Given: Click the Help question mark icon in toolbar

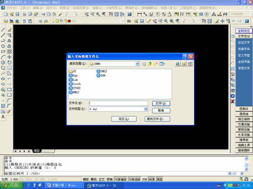Looking at the screenshot, I should point(129,14).
